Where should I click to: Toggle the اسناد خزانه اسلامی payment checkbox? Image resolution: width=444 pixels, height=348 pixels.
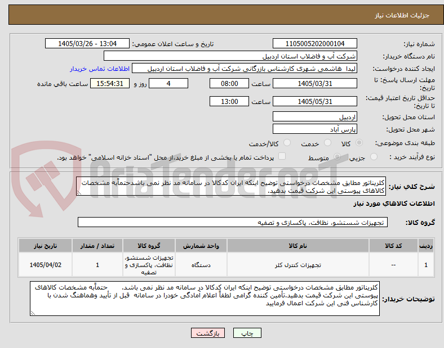click(282, 156)
